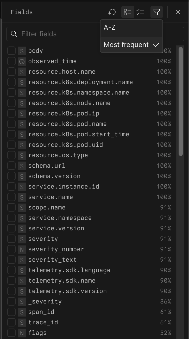Enable the service.name field checkbox
Viewport: 189px width, 339px height.
11,197
